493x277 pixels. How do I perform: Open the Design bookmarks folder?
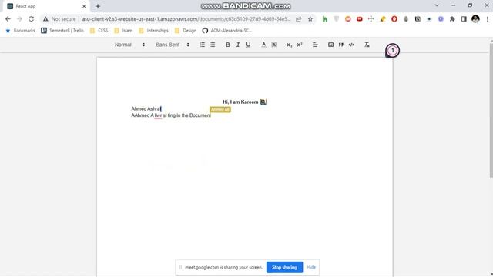pyautogui.click(x=186, y=31)
